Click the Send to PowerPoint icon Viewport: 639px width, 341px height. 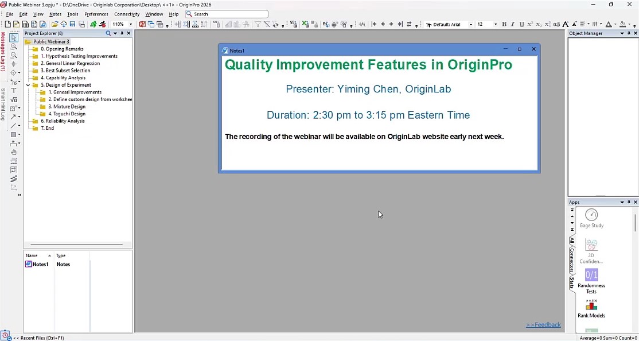pos(142,24)
